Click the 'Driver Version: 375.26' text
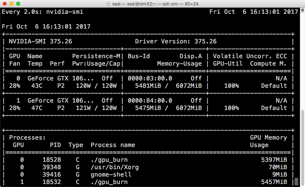Image resolution: width=305 pixels, height=187 pixels. [176, 42]
